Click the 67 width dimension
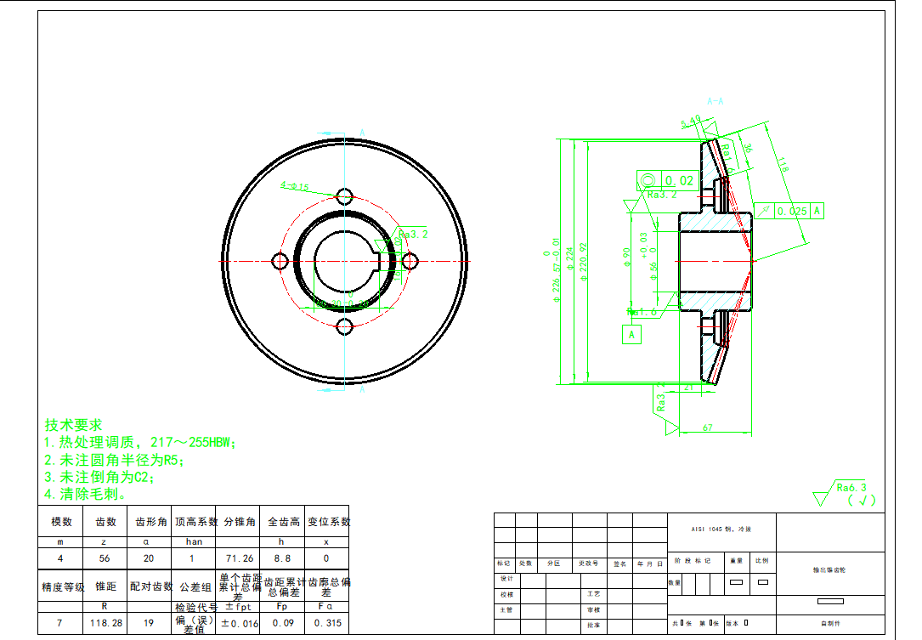Viewport: 922px width, 640px height. click(x=708, y=428)
